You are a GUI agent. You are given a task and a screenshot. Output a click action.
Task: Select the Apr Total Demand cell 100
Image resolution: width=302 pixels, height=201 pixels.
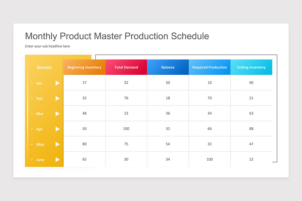pos(126,129)
